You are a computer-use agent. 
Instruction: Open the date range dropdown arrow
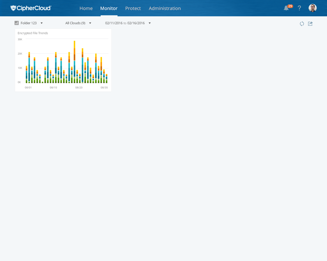150,23
